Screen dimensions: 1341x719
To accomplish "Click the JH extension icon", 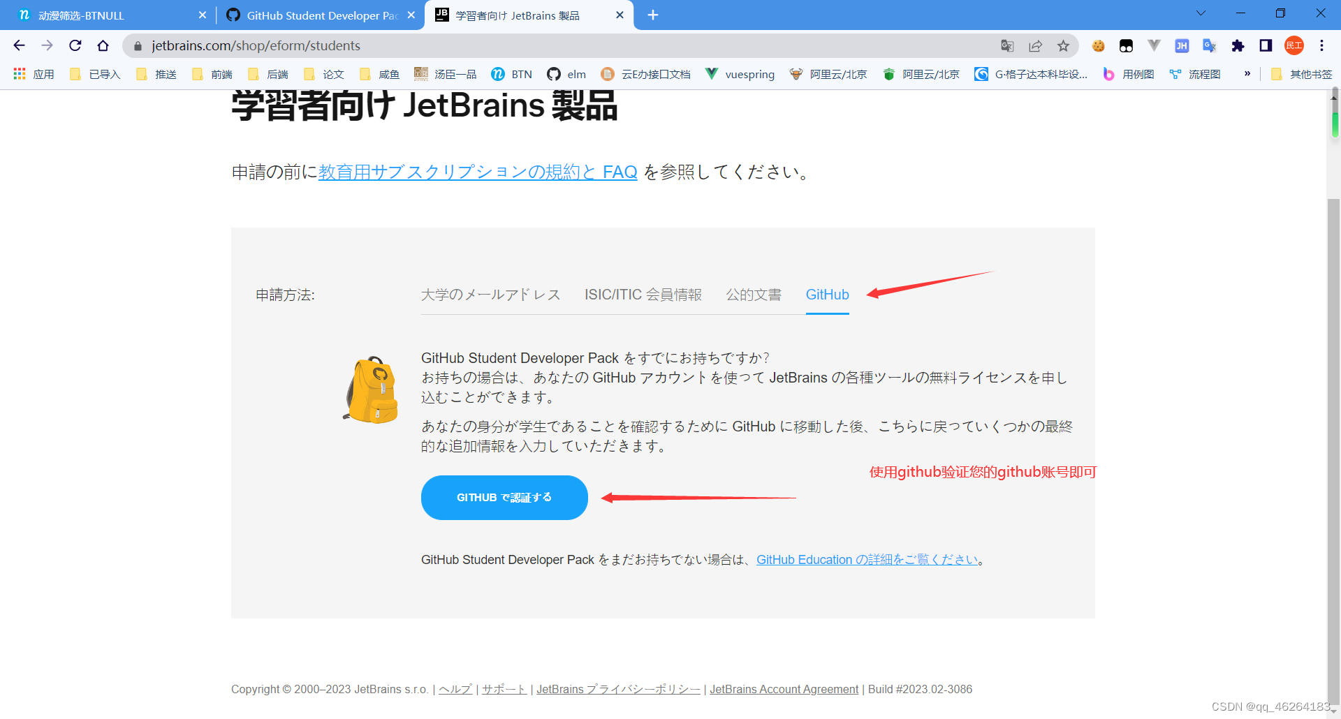I will [x=1181, y=45].
